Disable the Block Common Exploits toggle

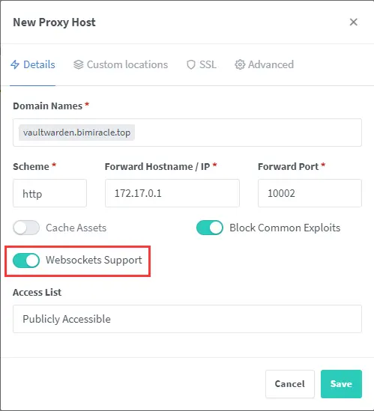tap(210, 228)
